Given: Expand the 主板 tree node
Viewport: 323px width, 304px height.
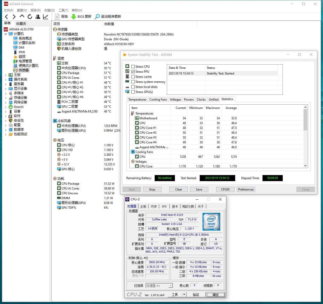Looking at the screenshot, I should coord(6,75).
